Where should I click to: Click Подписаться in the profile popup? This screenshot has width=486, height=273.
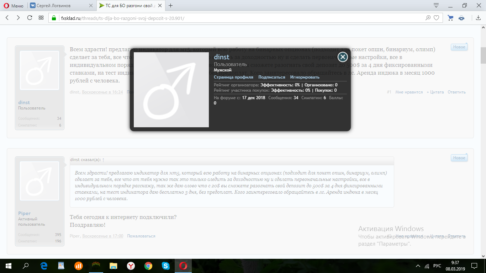[x=272, y=77]
